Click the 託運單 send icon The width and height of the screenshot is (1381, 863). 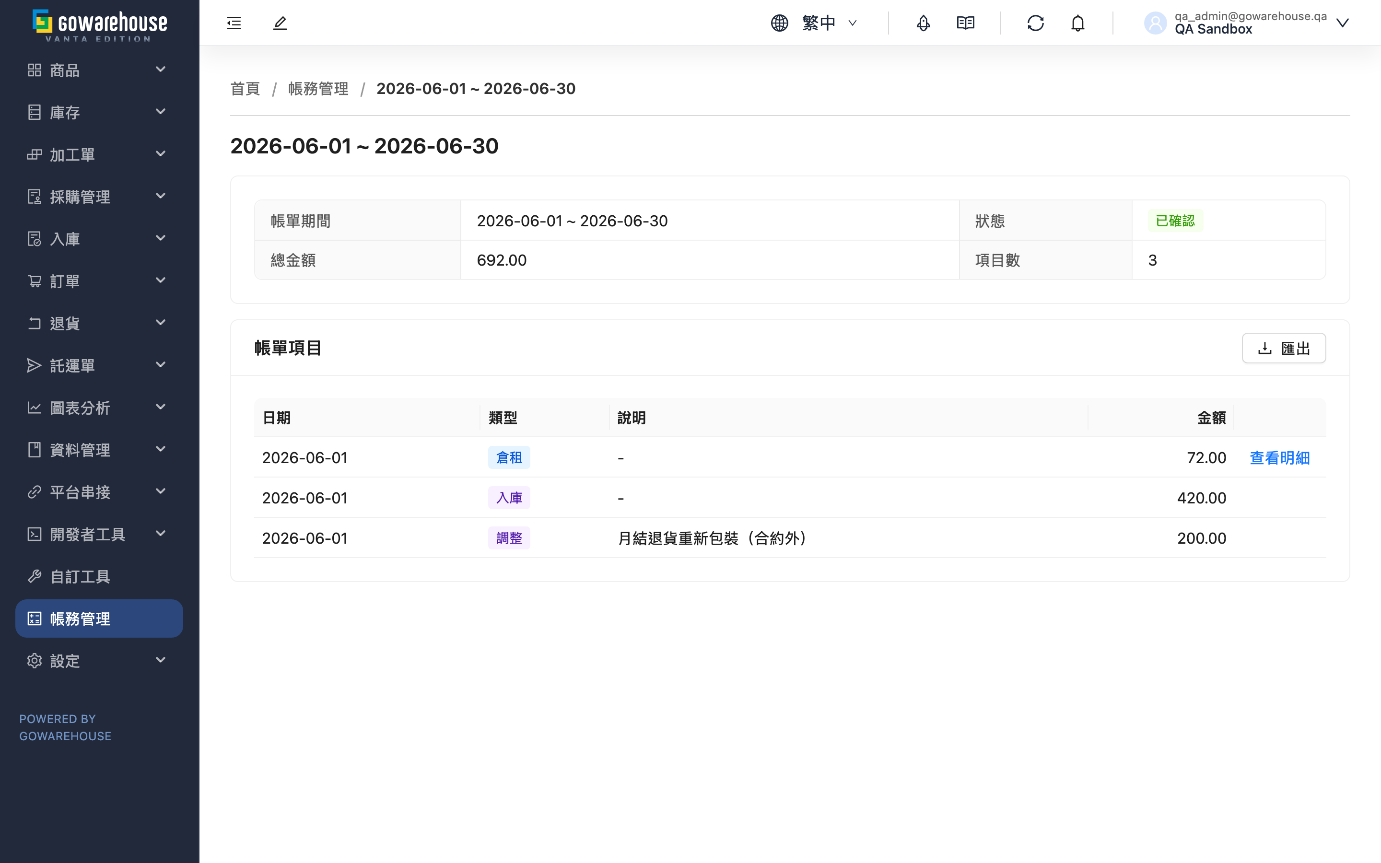[34, 365]
